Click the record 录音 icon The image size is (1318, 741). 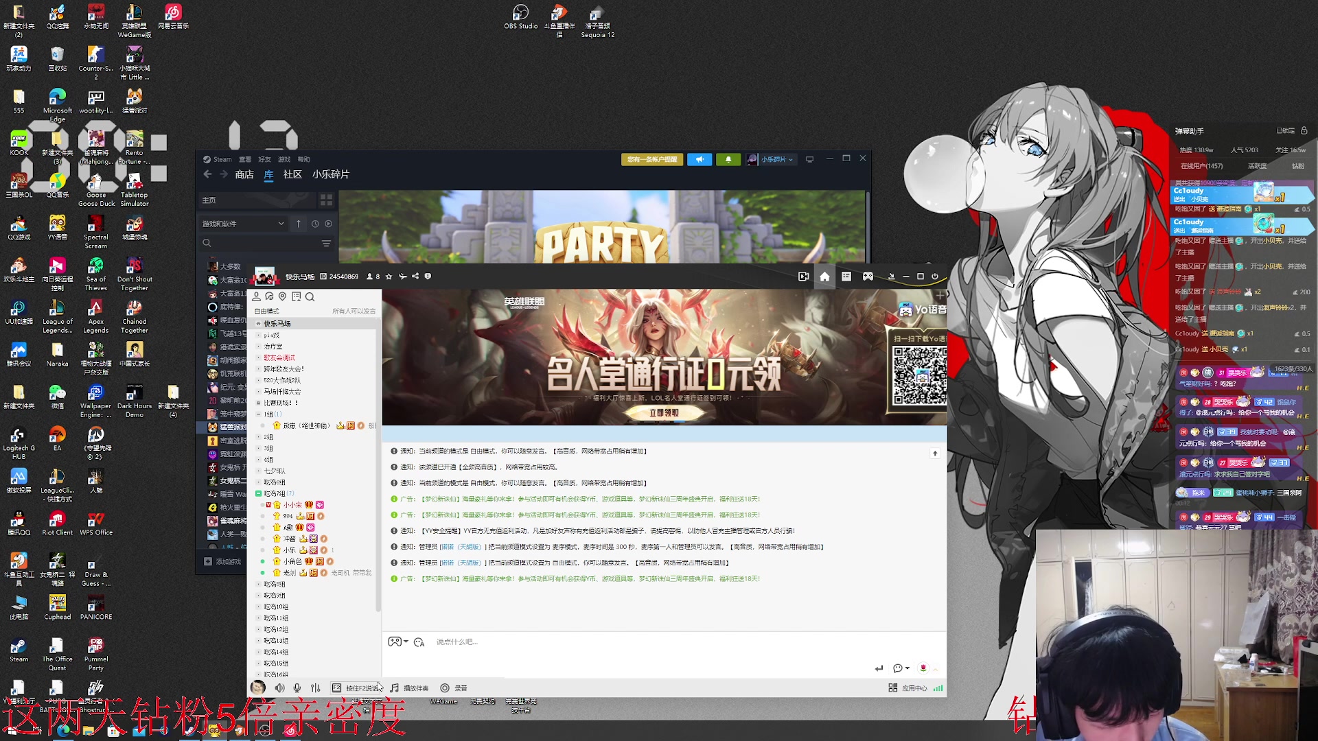coord(445,687)
